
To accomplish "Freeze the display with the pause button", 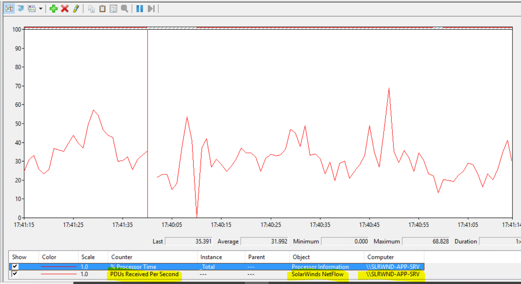I will (x=140, y=8).
